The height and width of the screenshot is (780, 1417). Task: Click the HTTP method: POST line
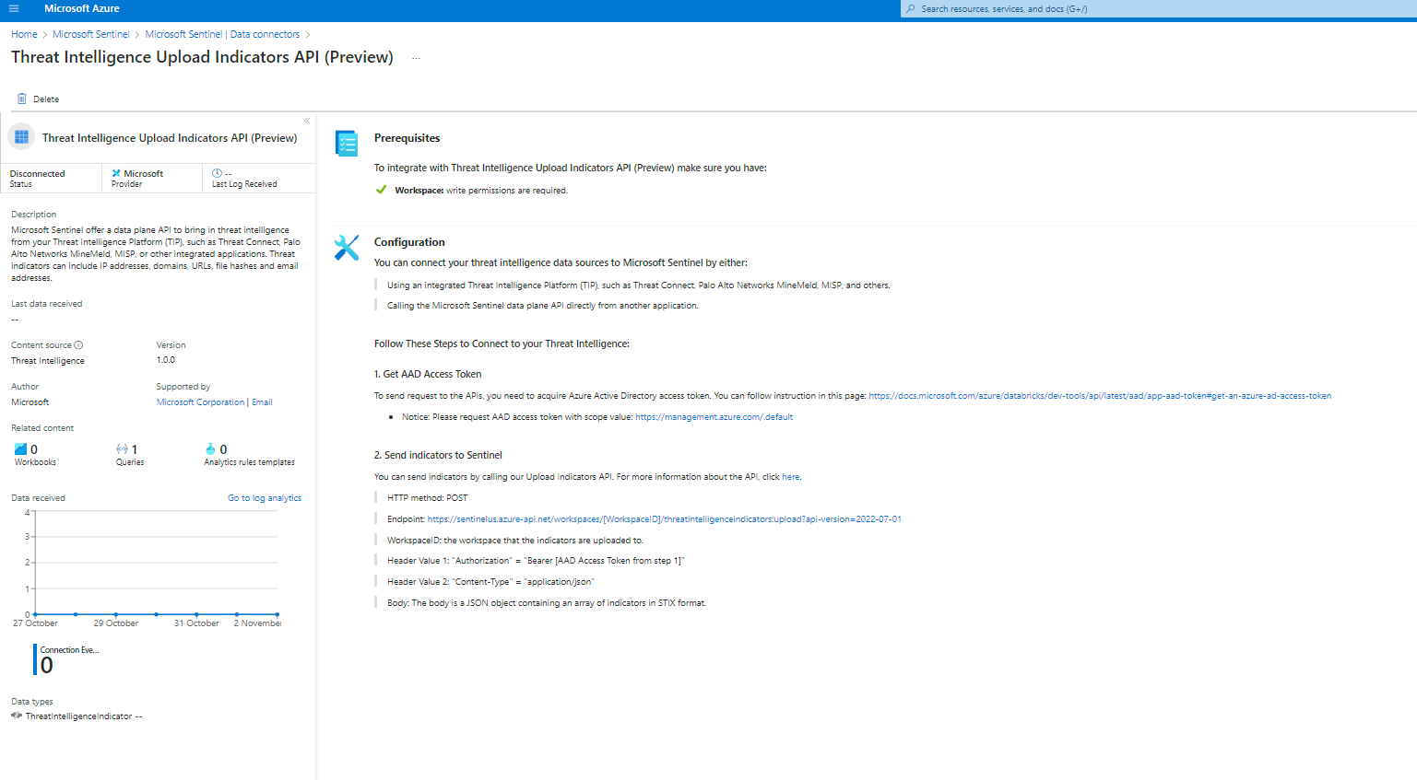(x=427, y=498)
